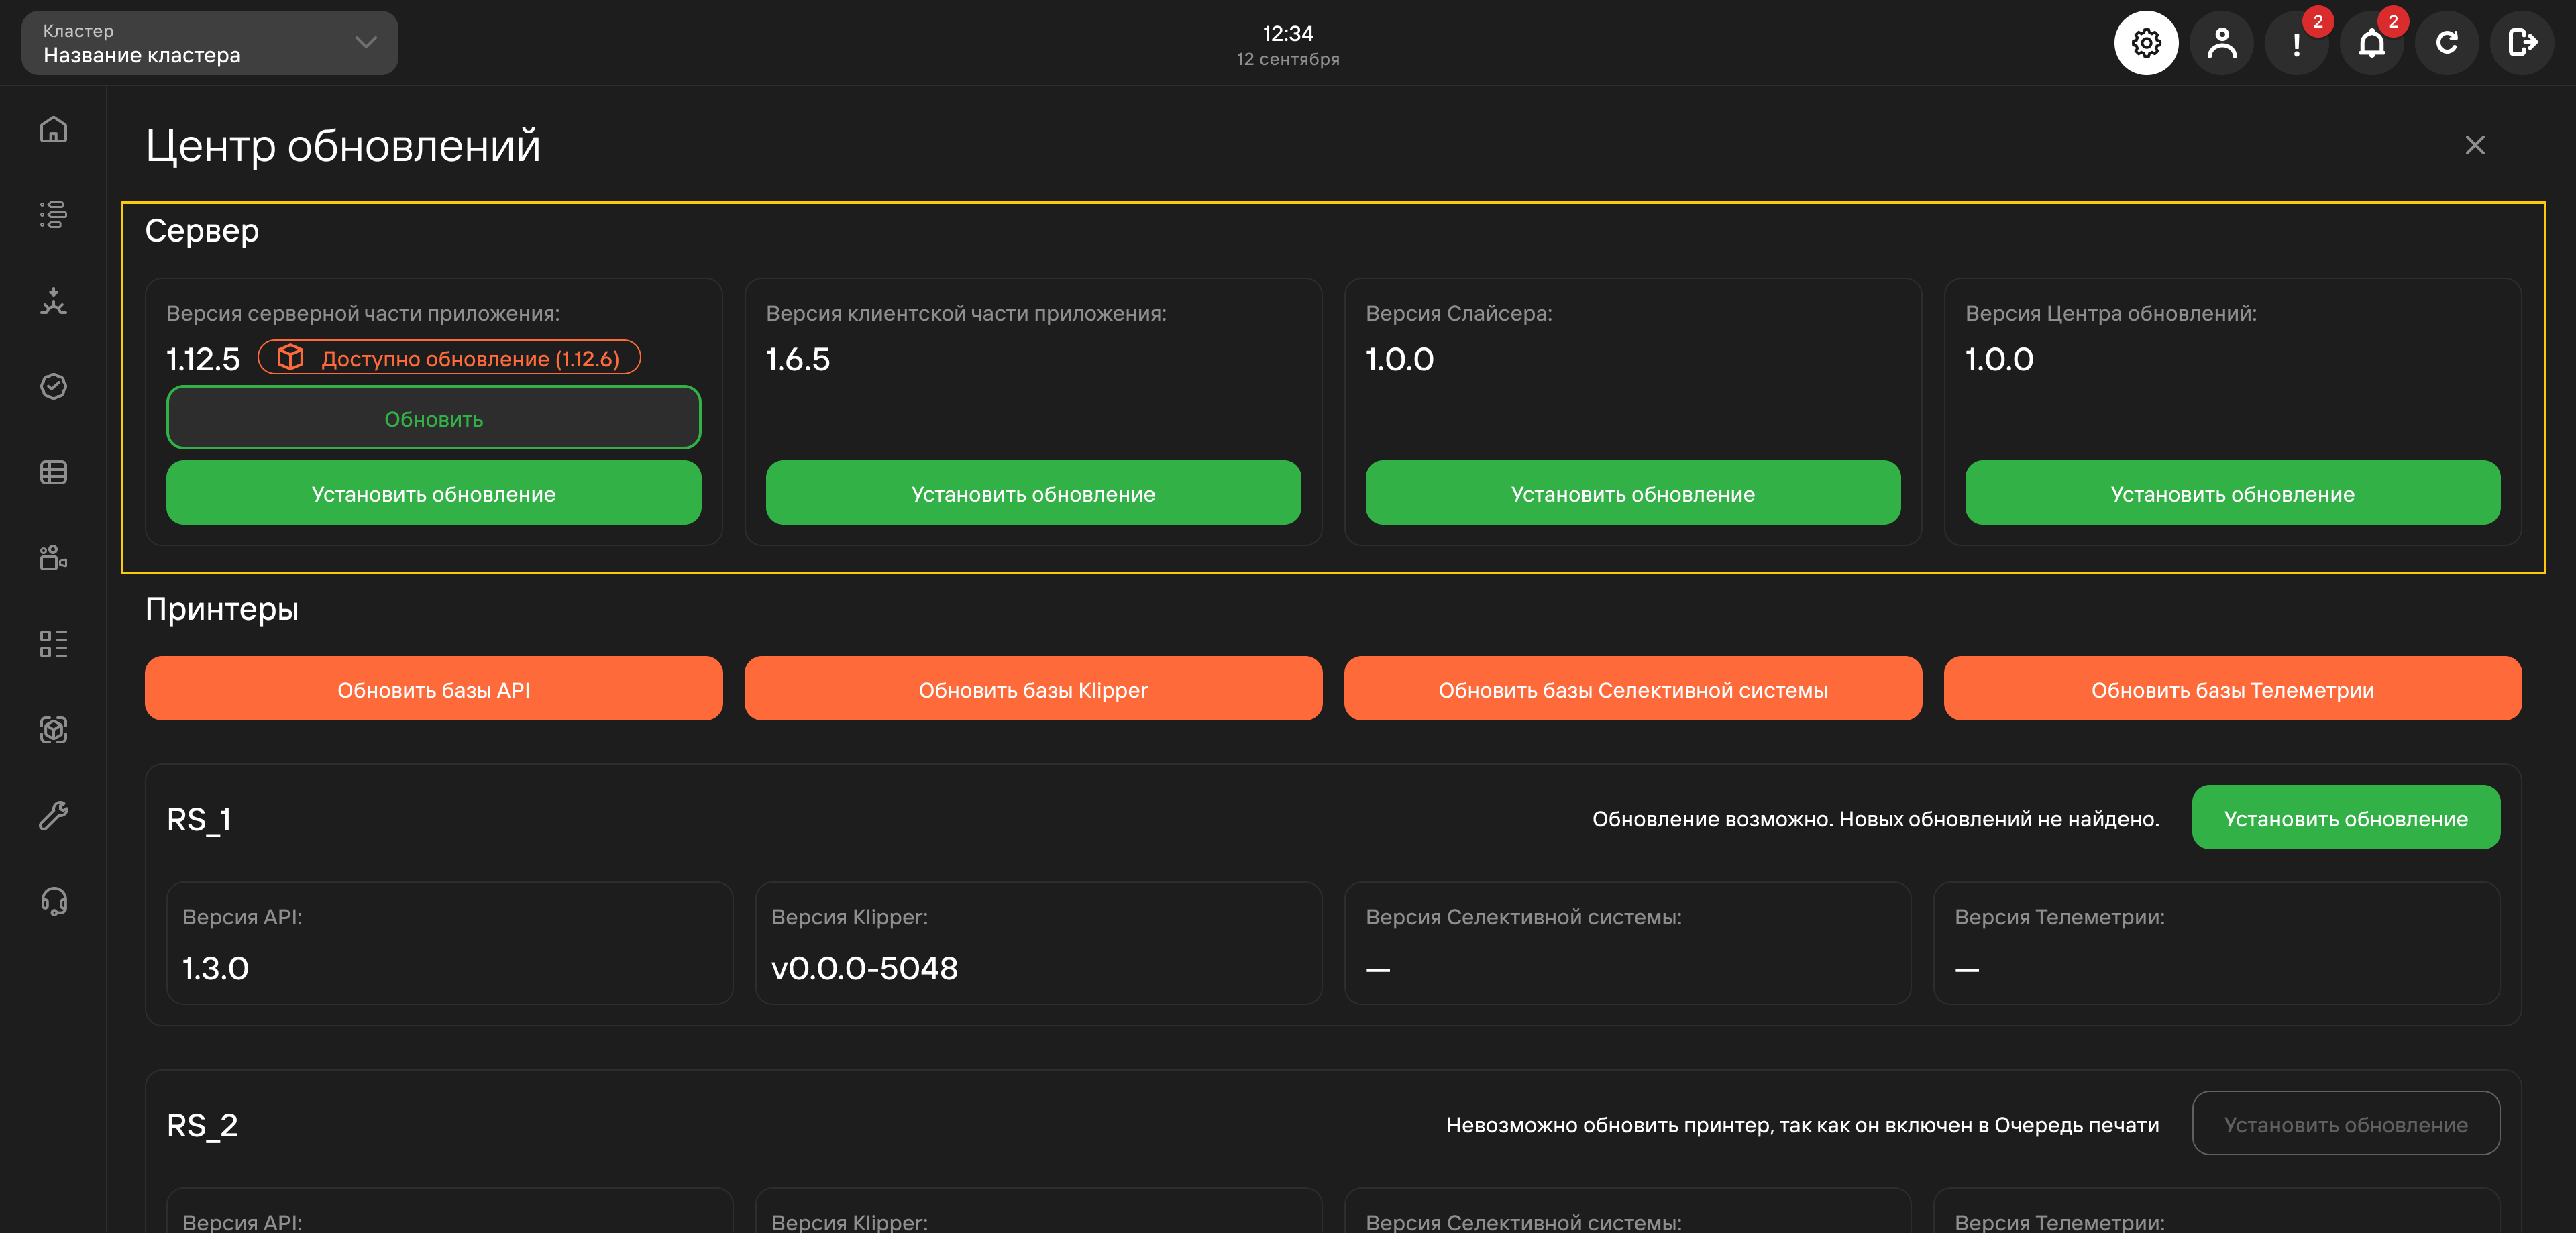Click the 3D cube scan sidebar icon

point(54,730)
